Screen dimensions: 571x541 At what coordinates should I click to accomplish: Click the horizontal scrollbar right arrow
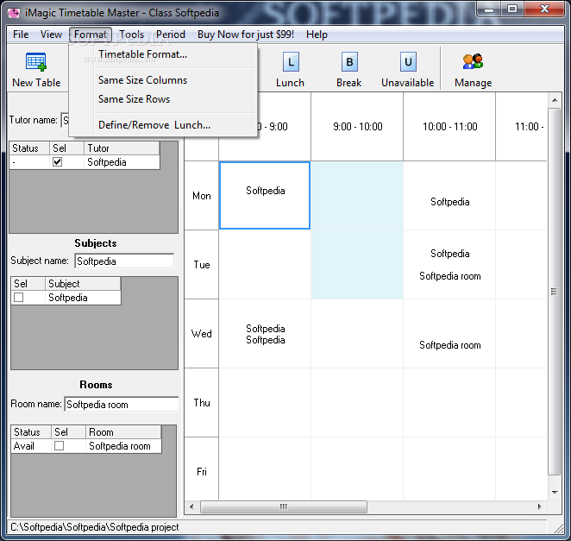click(540, 506)
